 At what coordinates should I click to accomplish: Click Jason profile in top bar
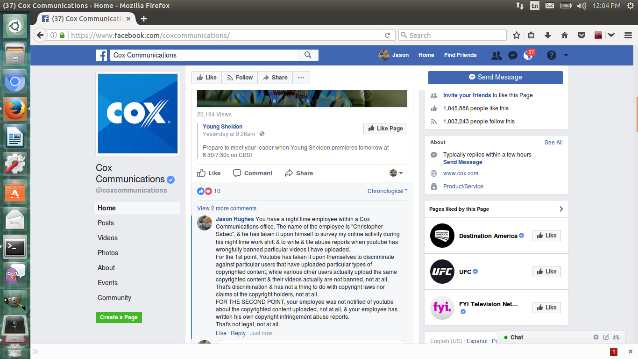point(394,55)
